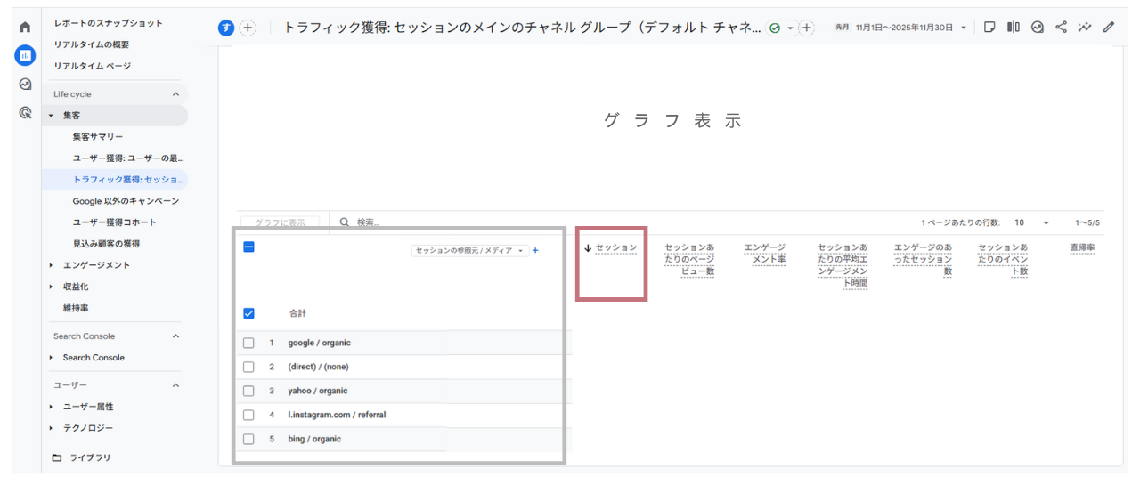Open the date range dropdown for 11月1日～2025年11月30日

point(910,28)
